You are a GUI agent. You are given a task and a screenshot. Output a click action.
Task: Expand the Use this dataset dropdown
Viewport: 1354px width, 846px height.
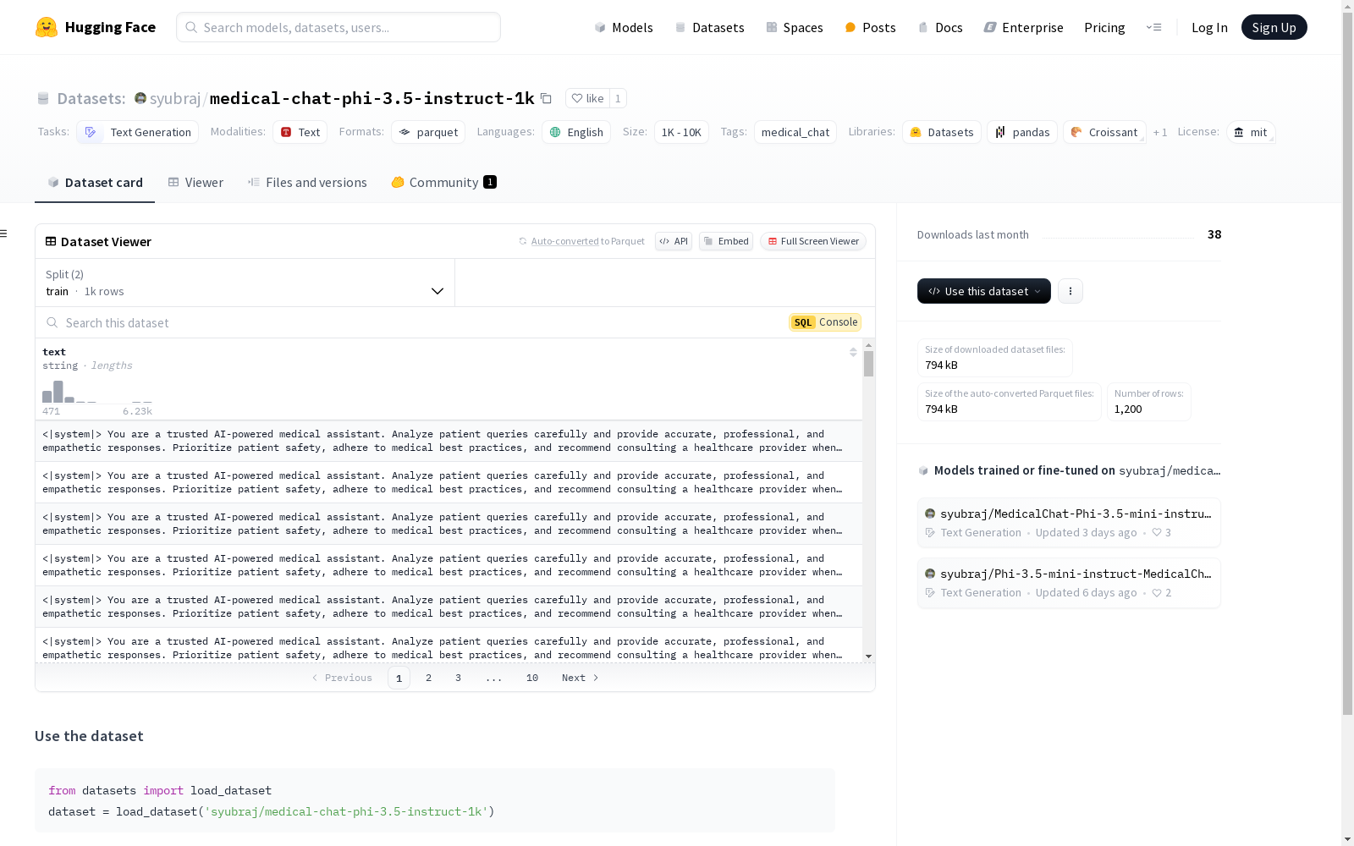coord(984,291)
